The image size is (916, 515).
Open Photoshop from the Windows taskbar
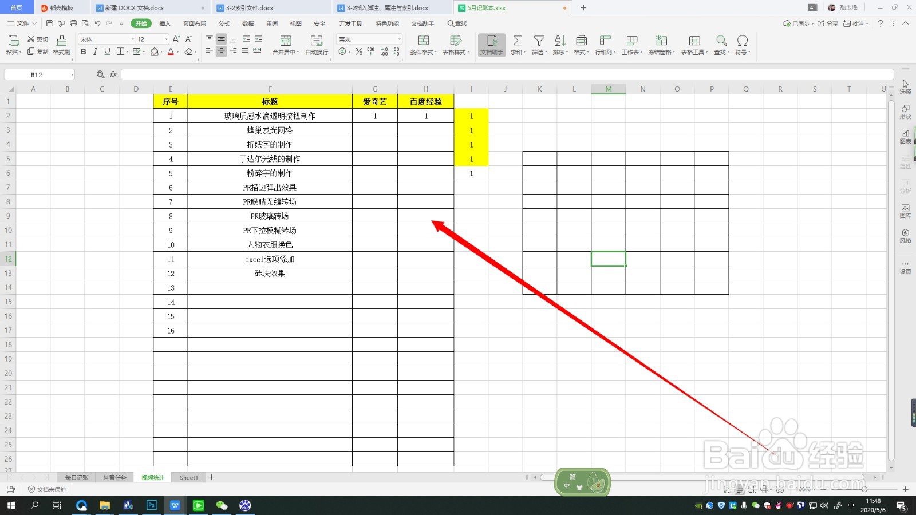click(152, 505)
